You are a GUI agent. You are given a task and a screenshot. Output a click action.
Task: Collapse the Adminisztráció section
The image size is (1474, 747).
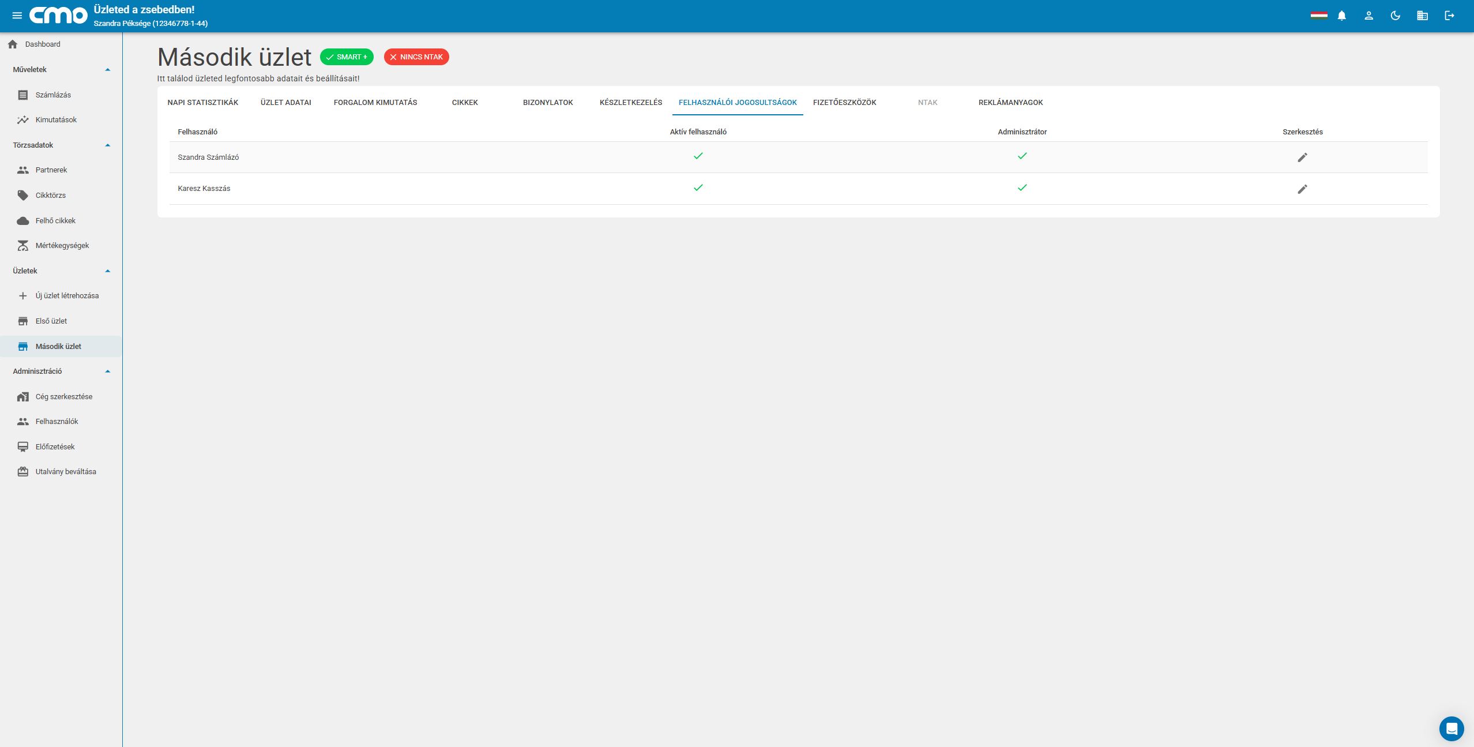click(x=107, y=371)
